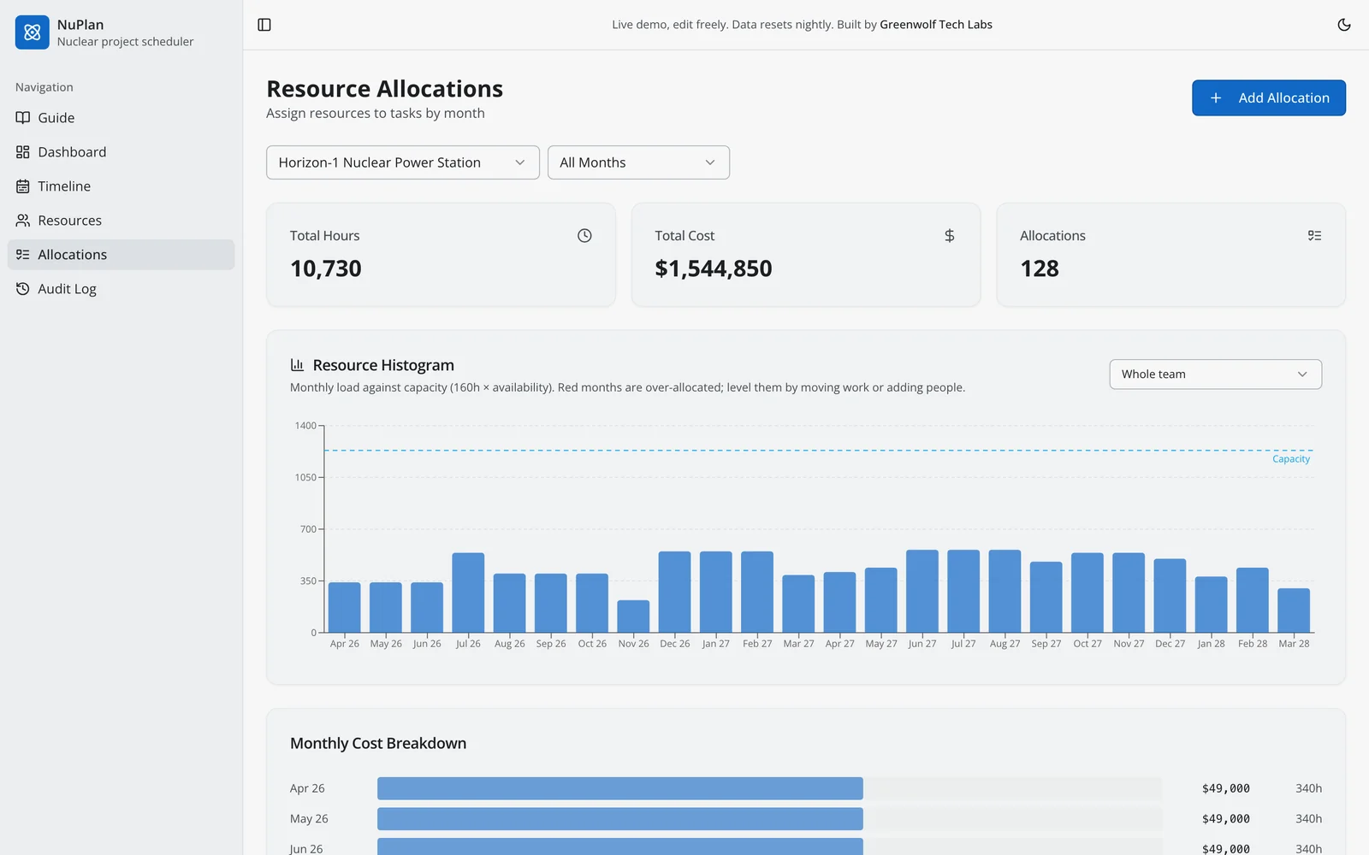Select the Jul 27 histogram bar
Viewport: 1369px width, 855px height.
coord(963,592)
